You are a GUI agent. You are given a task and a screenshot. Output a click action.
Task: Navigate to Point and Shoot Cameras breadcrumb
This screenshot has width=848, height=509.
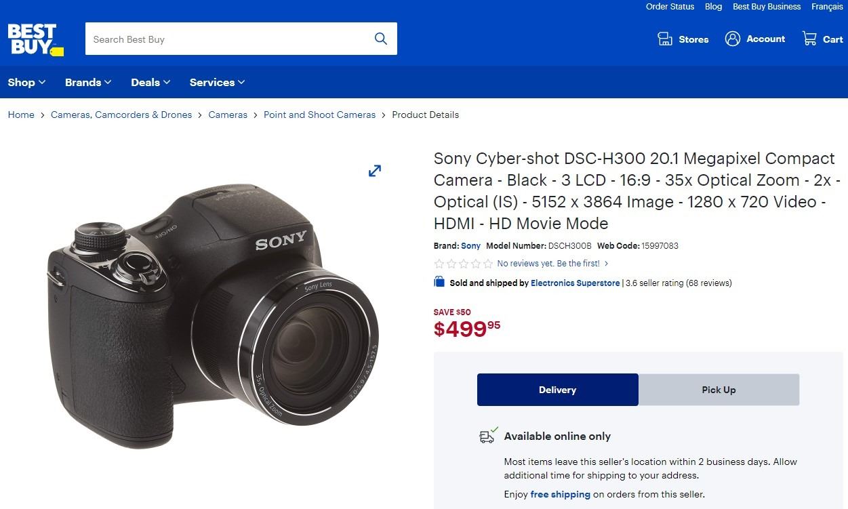319,115
